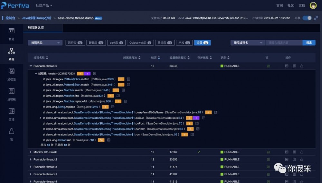Click the detail icon next to Thread.run frame
322x183 pixels.
pyautogui.click(x=109, y=140)
